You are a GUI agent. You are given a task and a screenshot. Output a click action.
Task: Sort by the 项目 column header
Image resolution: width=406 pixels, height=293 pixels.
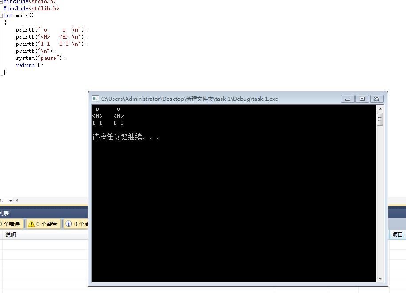coord(398,235)
